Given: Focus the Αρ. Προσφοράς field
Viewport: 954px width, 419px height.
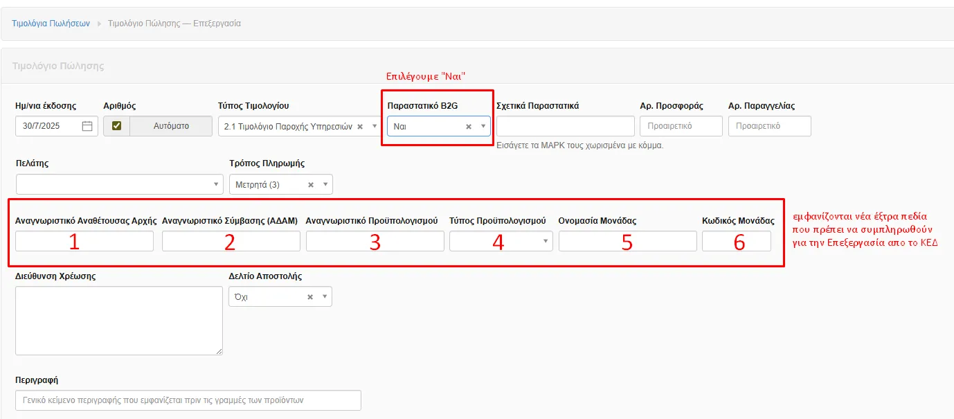Looking at the screenshot, I should [x=681, y=126].
